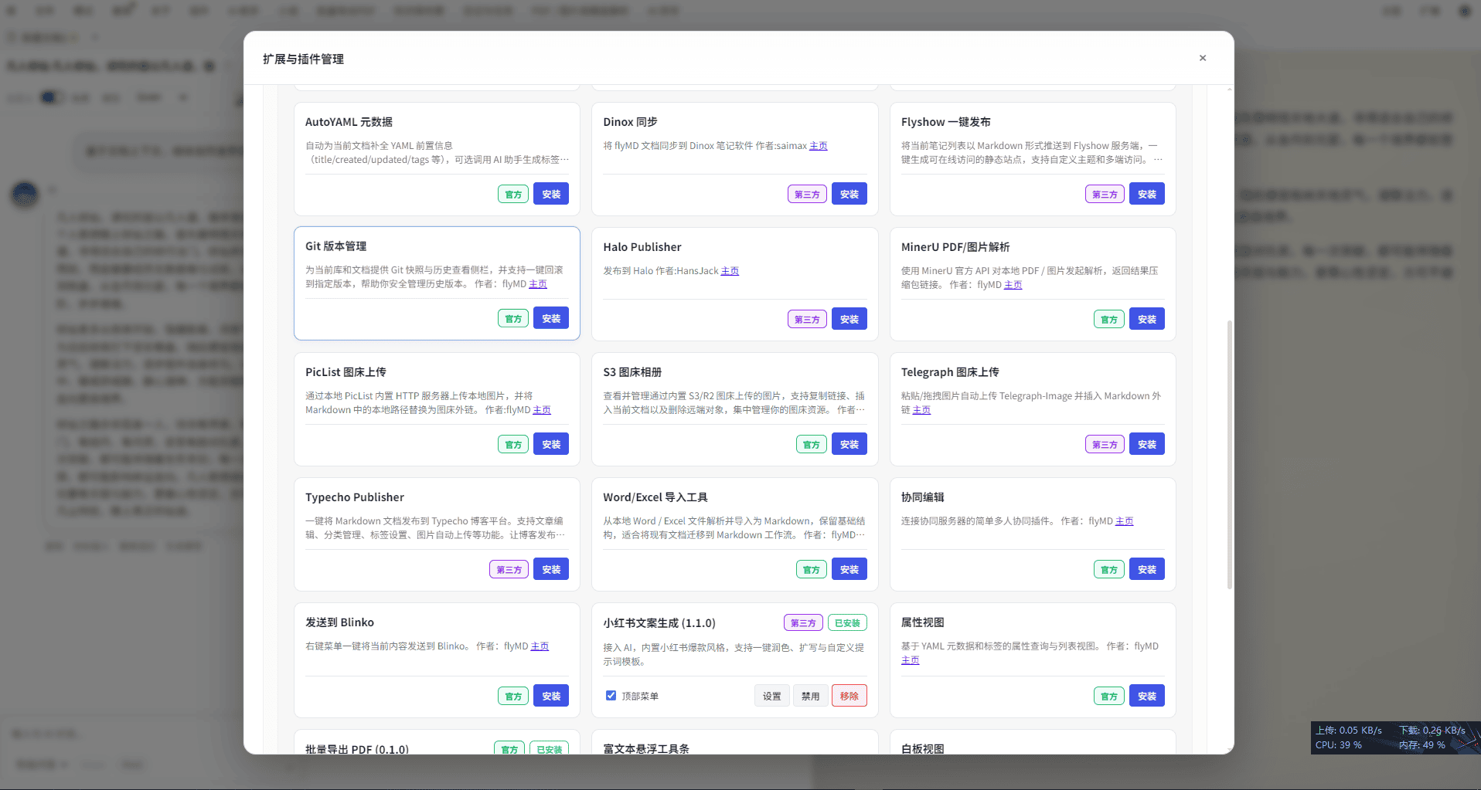Open the 主页 link of Halo Publisher

pos(730,271)
